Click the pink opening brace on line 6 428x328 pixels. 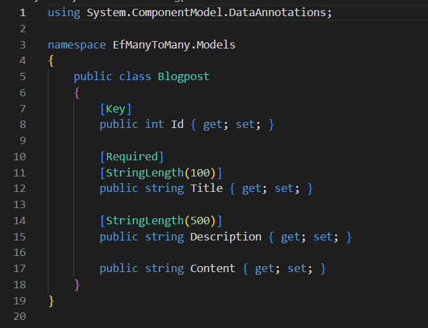[77, 93]
